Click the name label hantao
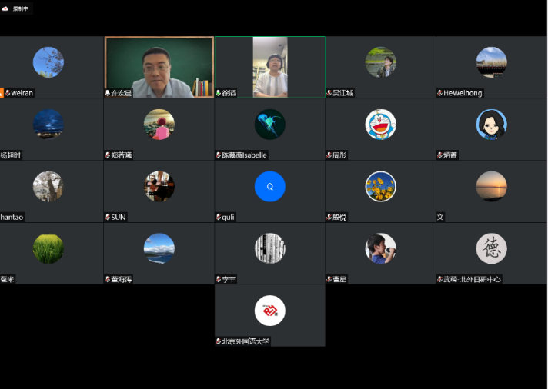Viewport: 548px width, 389px height. pyautogui.click(x=12, y=218)
